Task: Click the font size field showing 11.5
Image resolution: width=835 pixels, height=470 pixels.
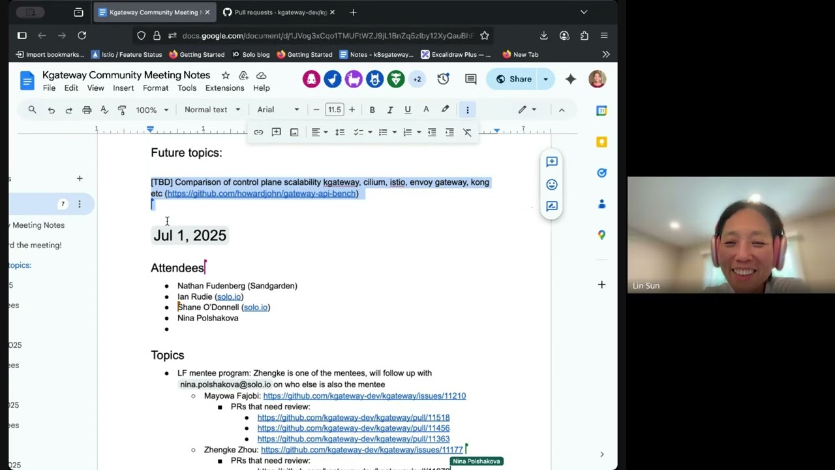Action: tap(334, 110)
